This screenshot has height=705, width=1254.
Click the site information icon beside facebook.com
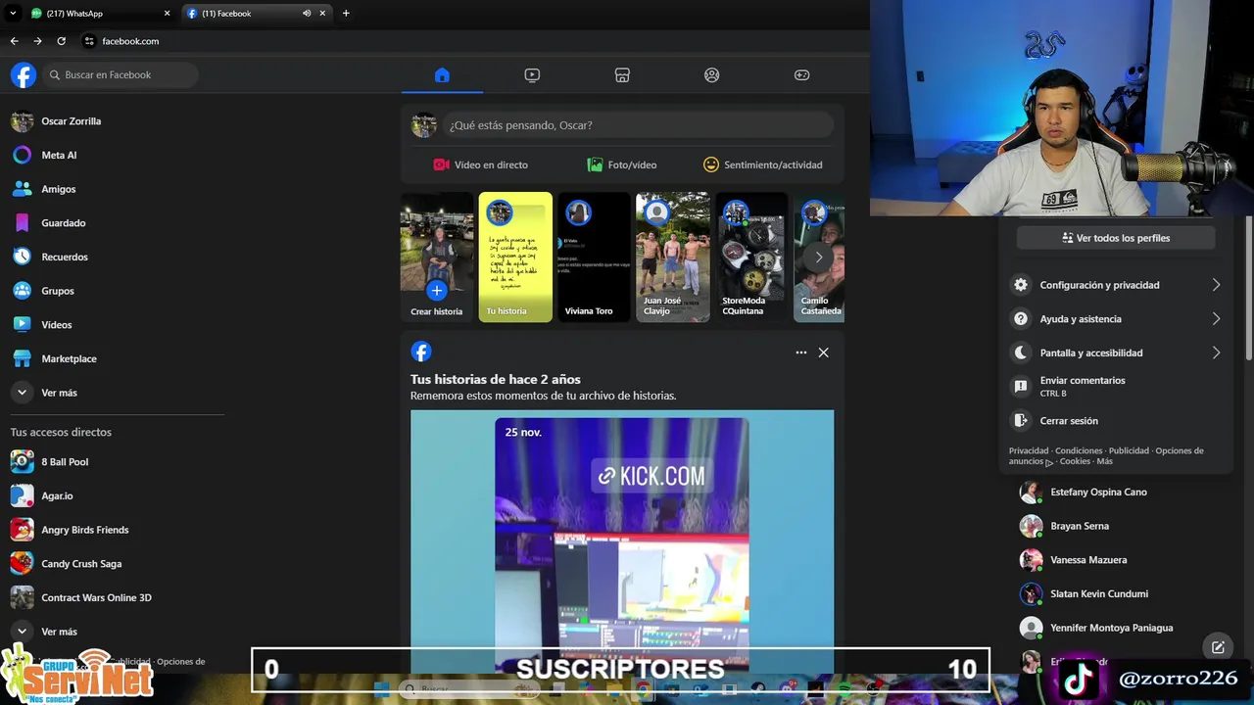coord(89,41)
